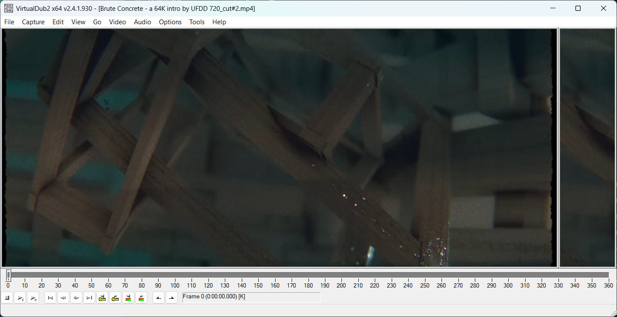This screenshot has height=317, width=617.
Task: Scan forward to next scene change
Action: 141,298
